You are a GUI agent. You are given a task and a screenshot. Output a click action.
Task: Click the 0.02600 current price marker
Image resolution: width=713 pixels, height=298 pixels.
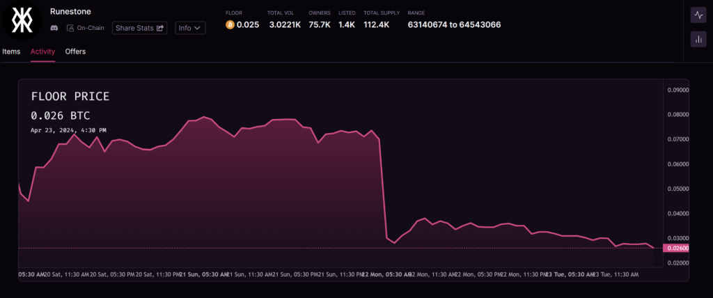(677, 248)
